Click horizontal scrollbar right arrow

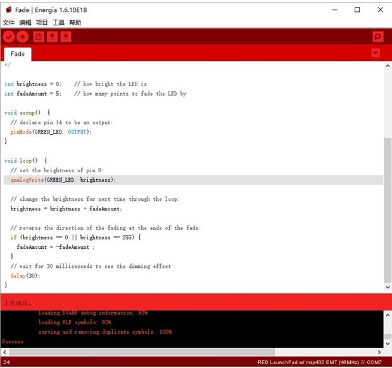[379, 352]
